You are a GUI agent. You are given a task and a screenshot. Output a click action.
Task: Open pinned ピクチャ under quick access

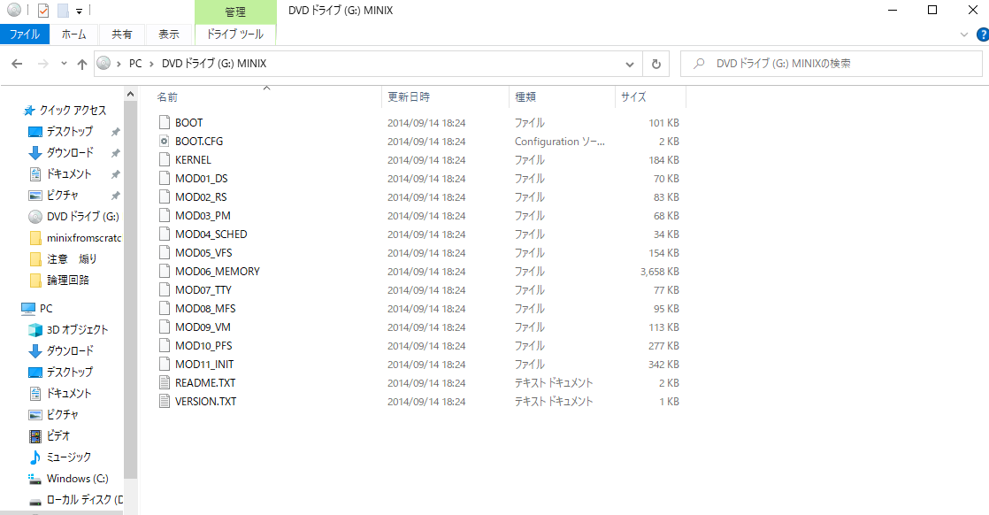(62, 196)
